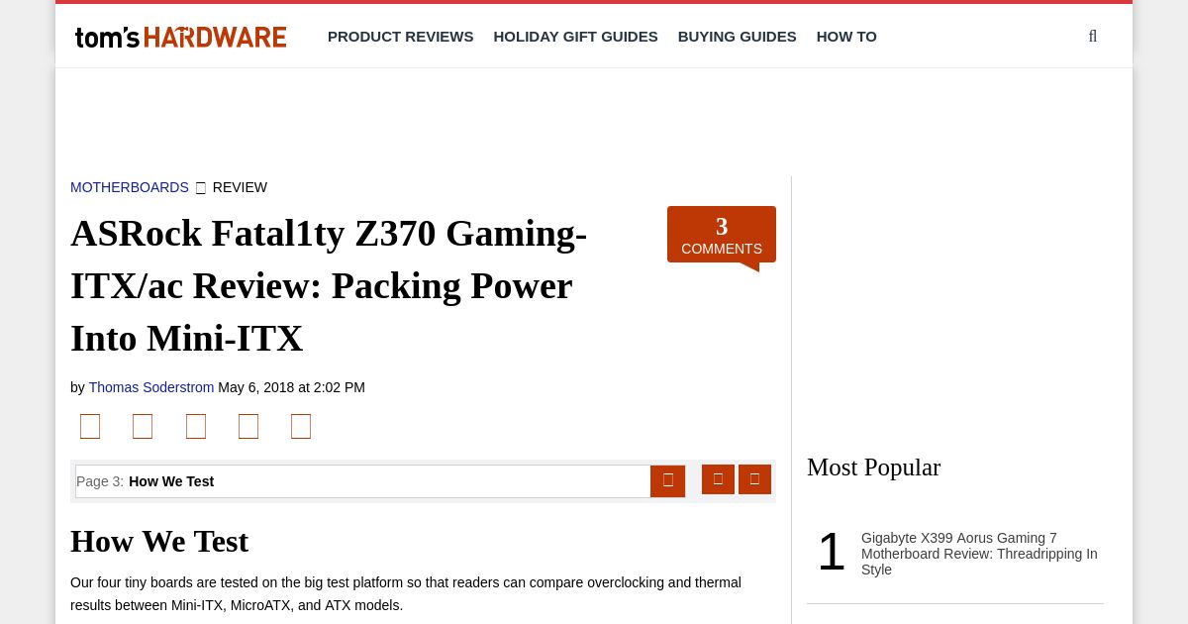Open Gigabyte X399 Aorus Gaming 7 review

(979, 554)
